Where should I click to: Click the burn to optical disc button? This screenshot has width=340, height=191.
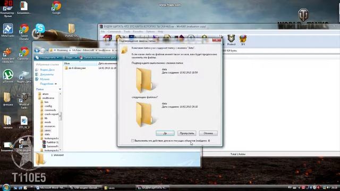pos(98,58)
